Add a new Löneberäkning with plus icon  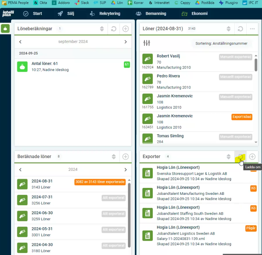click(125, 29)
